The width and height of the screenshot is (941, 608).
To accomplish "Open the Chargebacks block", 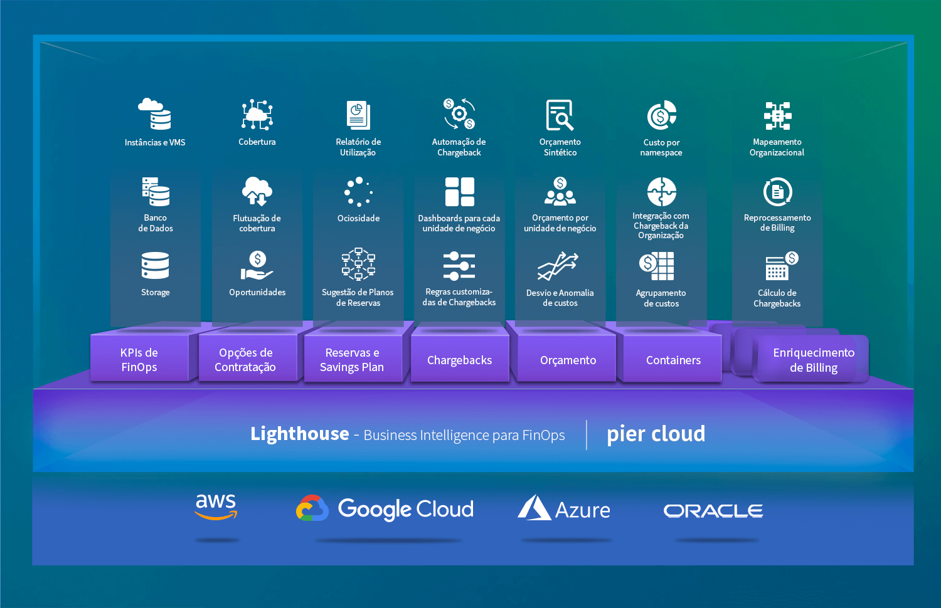I will [x=460, y=360].
